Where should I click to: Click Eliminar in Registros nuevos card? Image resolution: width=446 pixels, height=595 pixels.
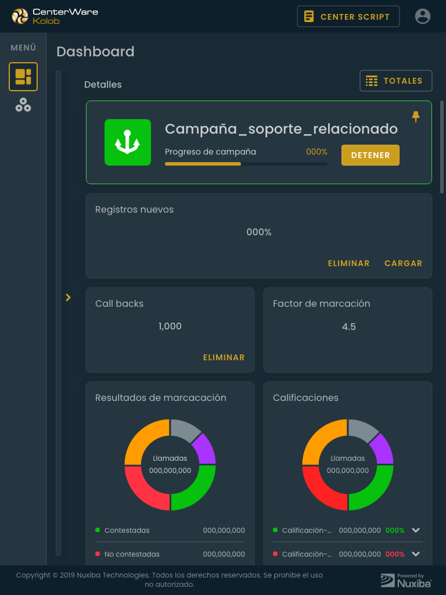coord(348,263)
